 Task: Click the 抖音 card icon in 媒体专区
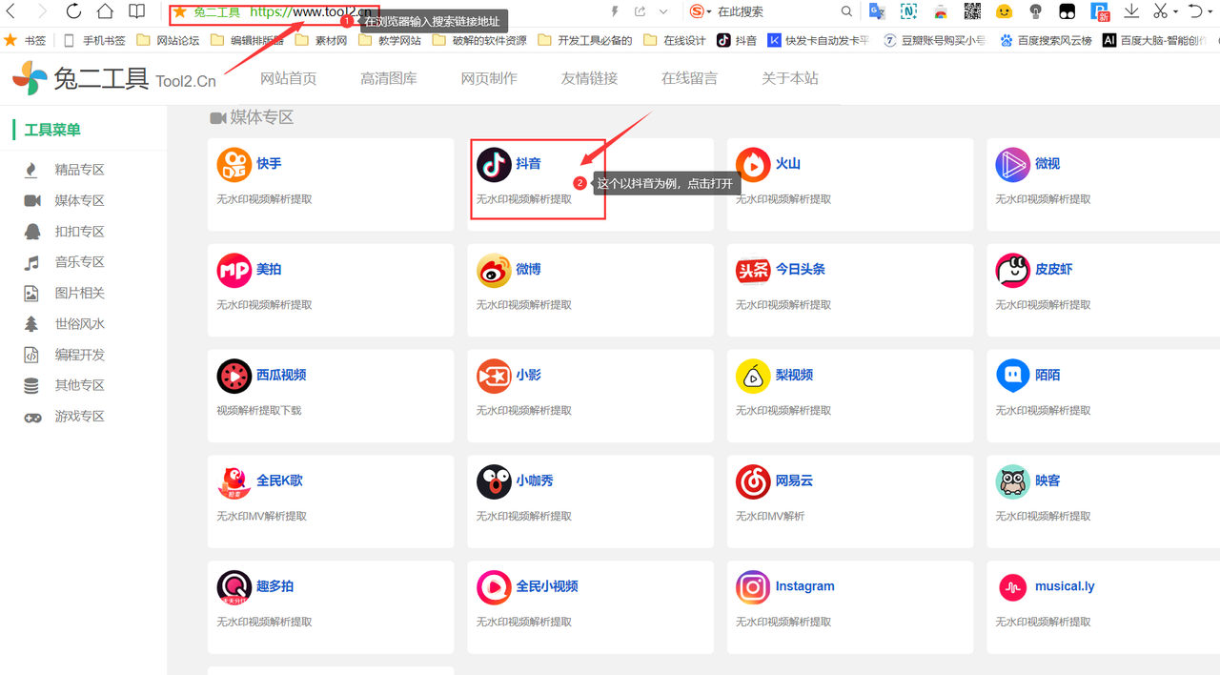click(494, 165)
